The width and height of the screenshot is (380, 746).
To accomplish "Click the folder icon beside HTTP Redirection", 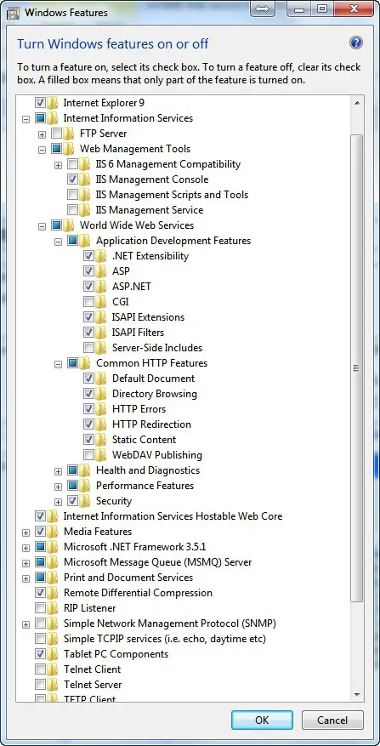I will [x=101, y=424].
